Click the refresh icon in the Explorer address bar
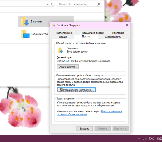Viewport: 162px width, 142px height. (x=52, y=4)
